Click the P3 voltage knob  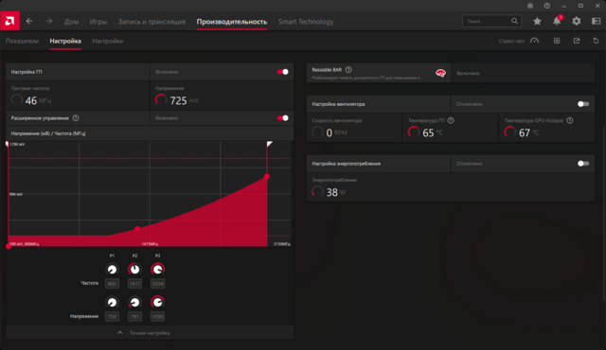(157, 302)
